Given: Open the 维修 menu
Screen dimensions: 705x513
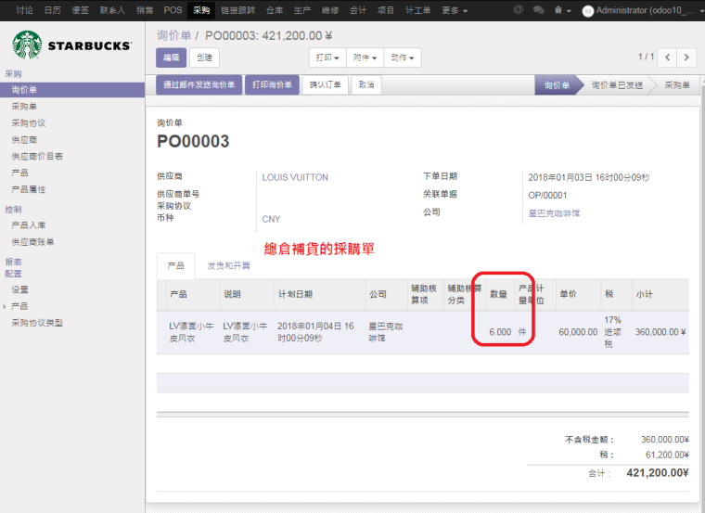Looking at the screenshot, I should 330,10.
